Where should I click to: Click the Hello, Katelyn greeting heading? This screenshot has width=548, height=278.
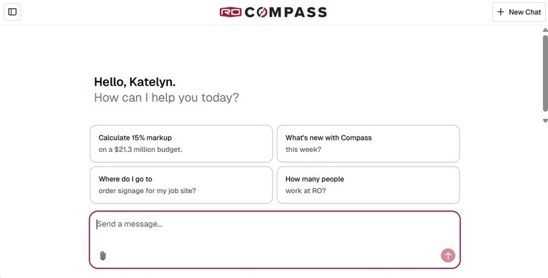coord(130,82)
